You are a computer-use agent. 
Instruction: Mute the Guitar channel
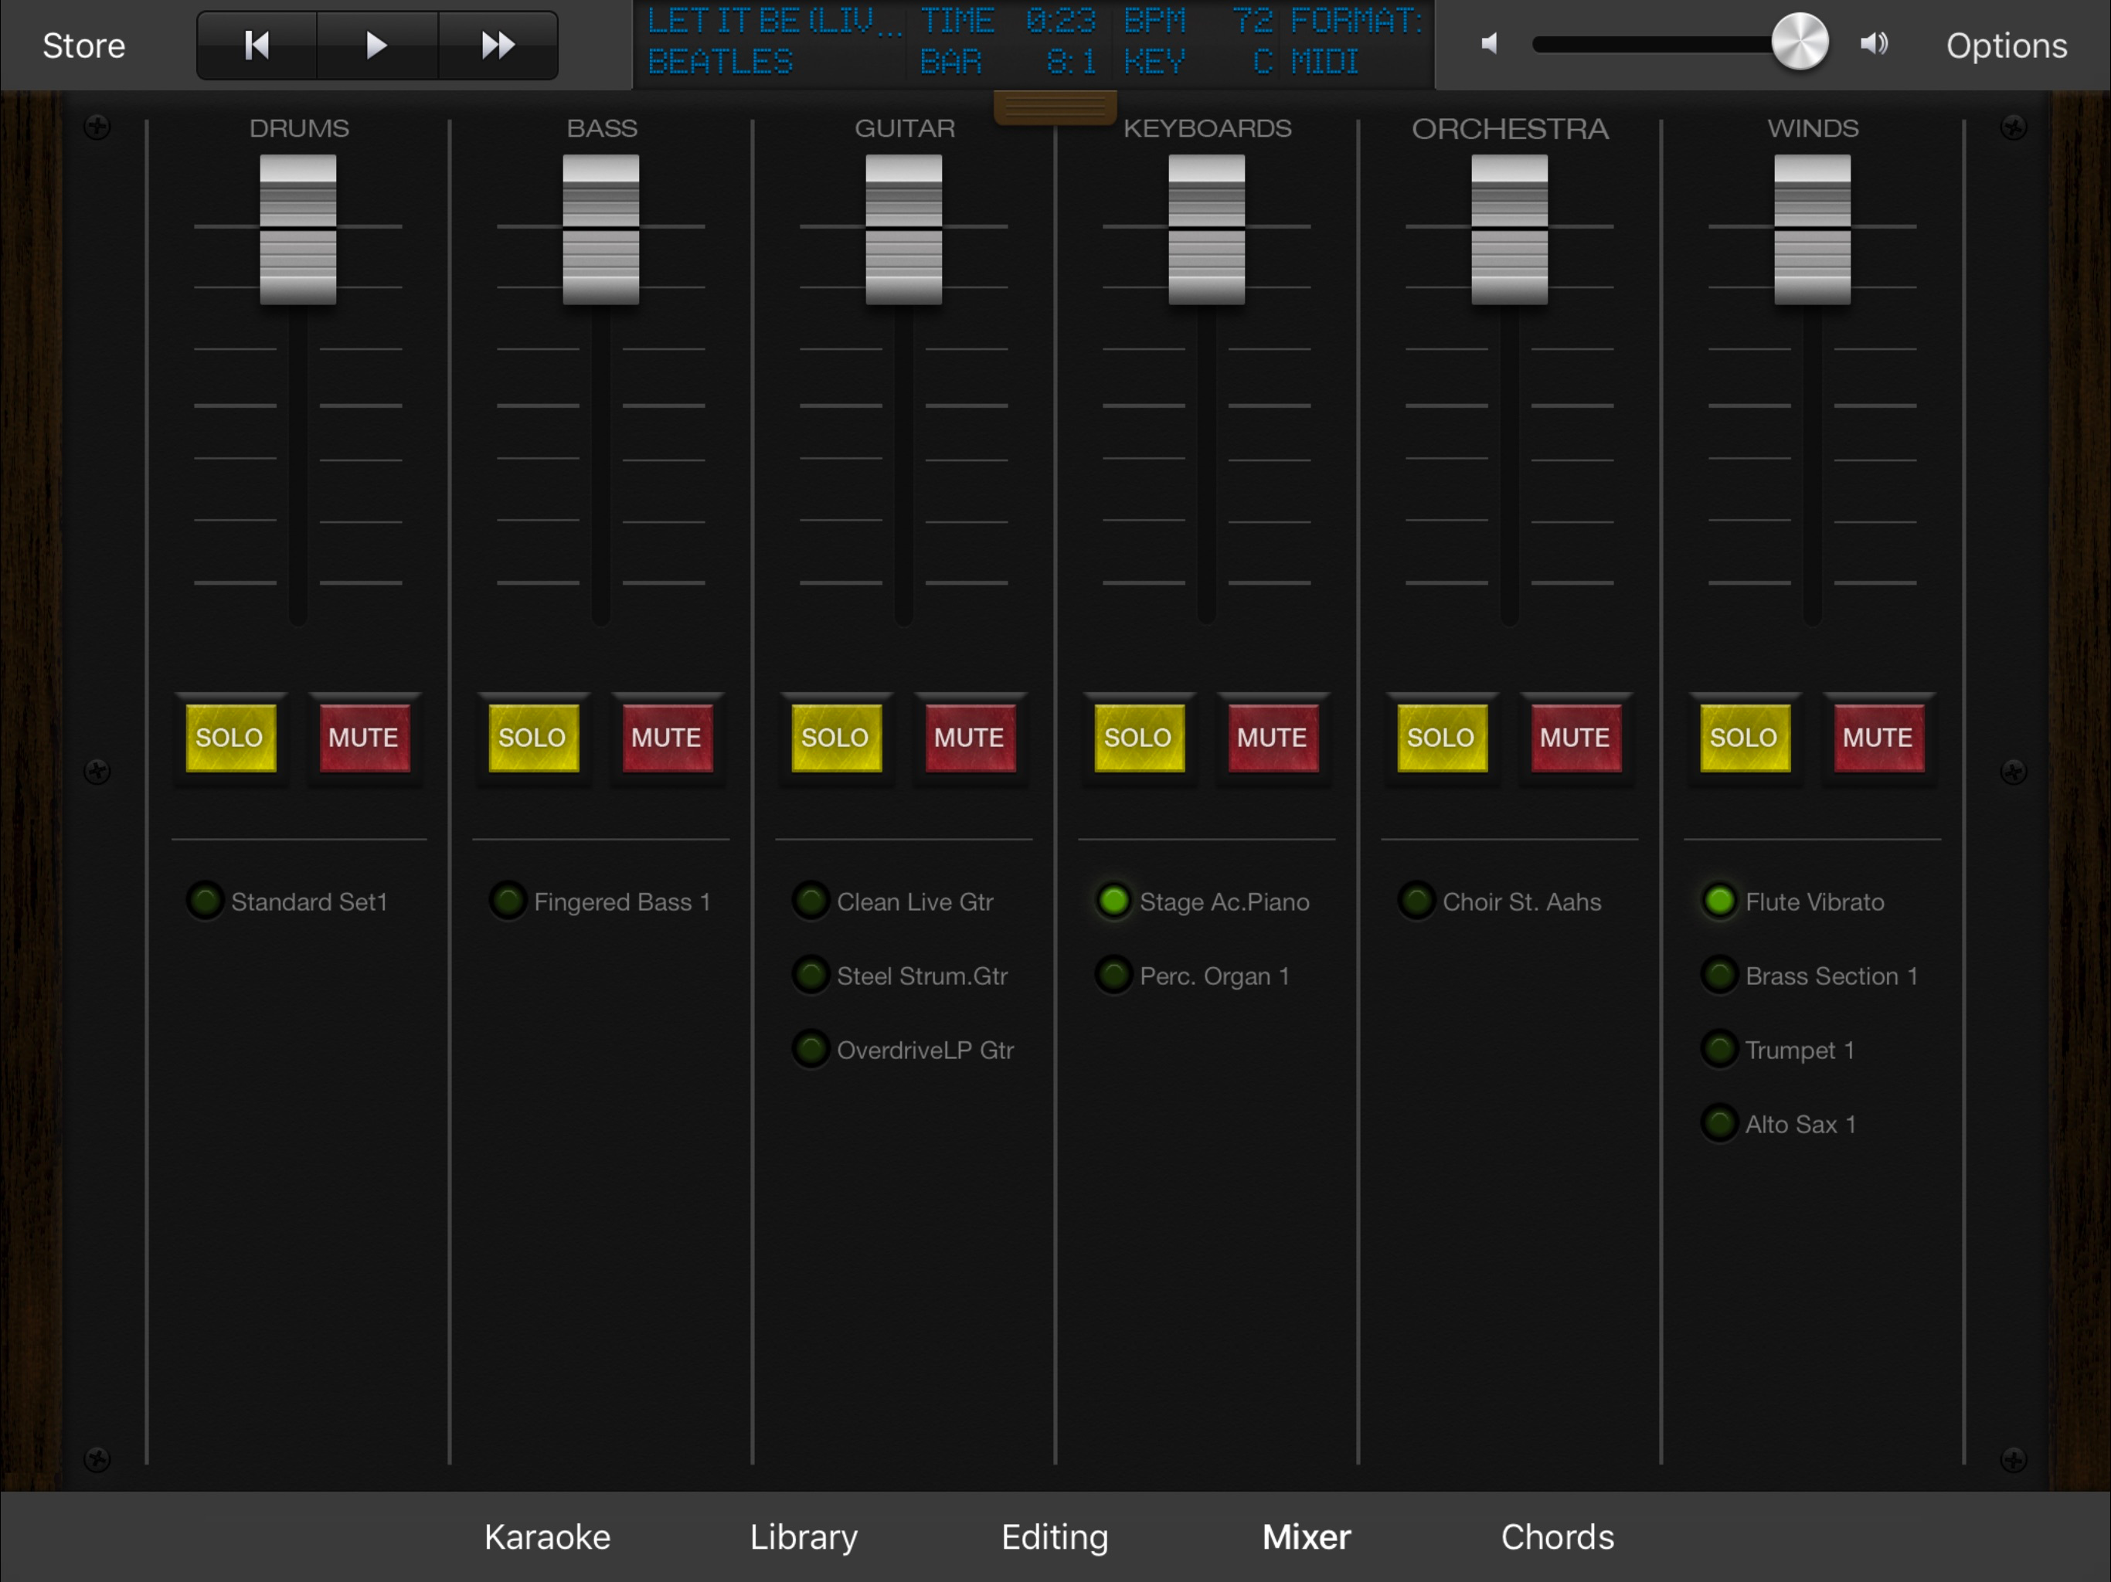tap(970, 738)
